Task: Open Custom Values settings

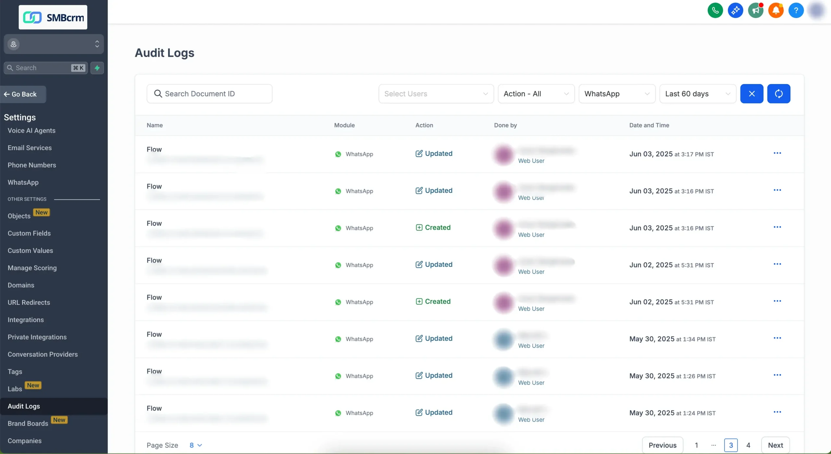Action: pos(30,250)
